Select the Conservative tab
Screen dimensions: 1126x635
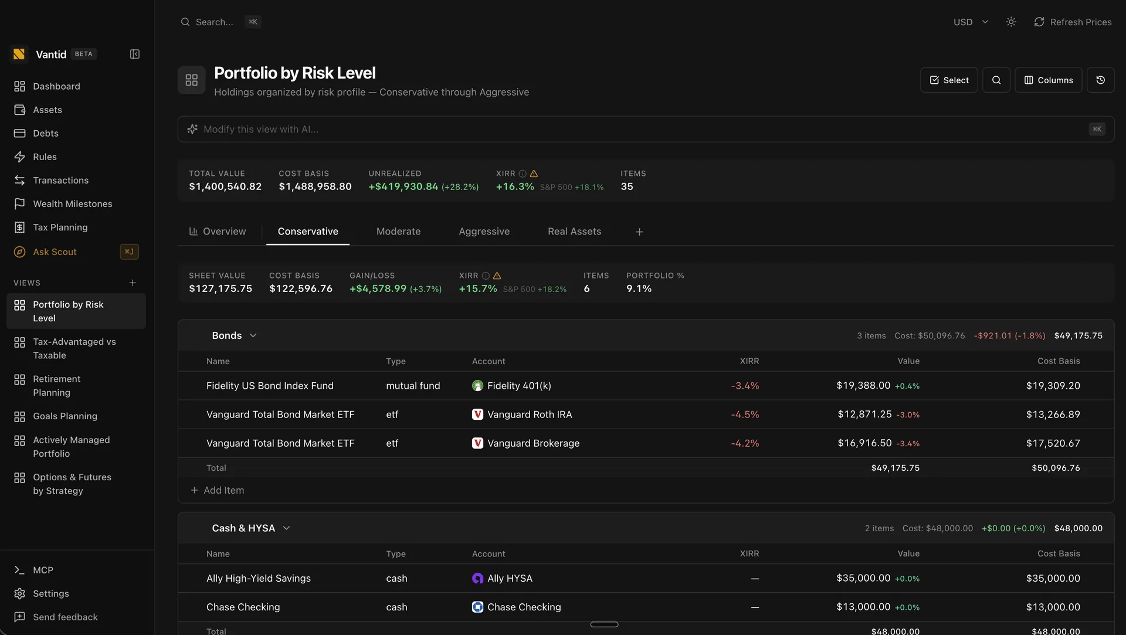click(308, 232)
